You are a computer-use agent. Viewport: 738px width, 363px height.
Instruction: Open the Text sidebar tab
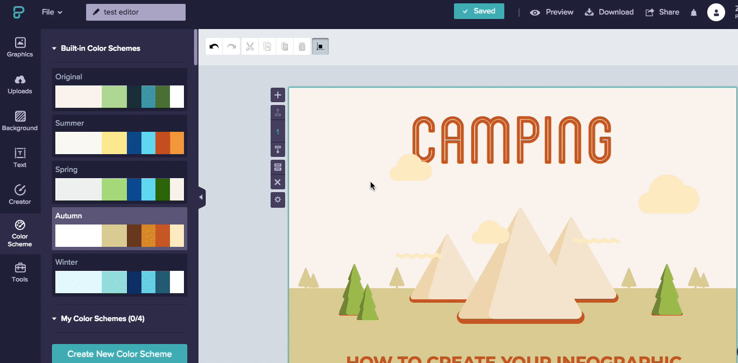tap(20, 158)
